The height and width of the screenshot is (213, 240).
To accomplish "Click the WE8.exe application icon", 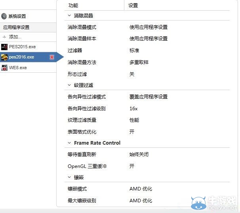I will pyautogui.click(x=4, y=68).
